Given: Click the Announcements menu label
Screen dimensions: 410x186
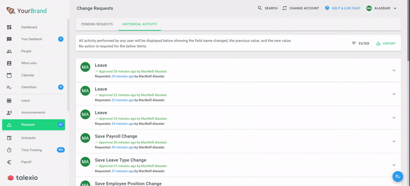Looking at the screenshot, I should (33, 112).
